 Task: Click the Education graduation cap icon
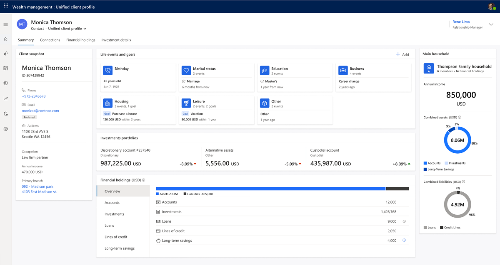(x=265, y=70)
